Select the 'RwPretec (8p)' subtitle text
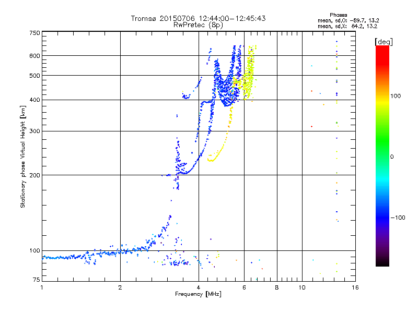Viewport: 418px width, 313px height. [198, 25]
